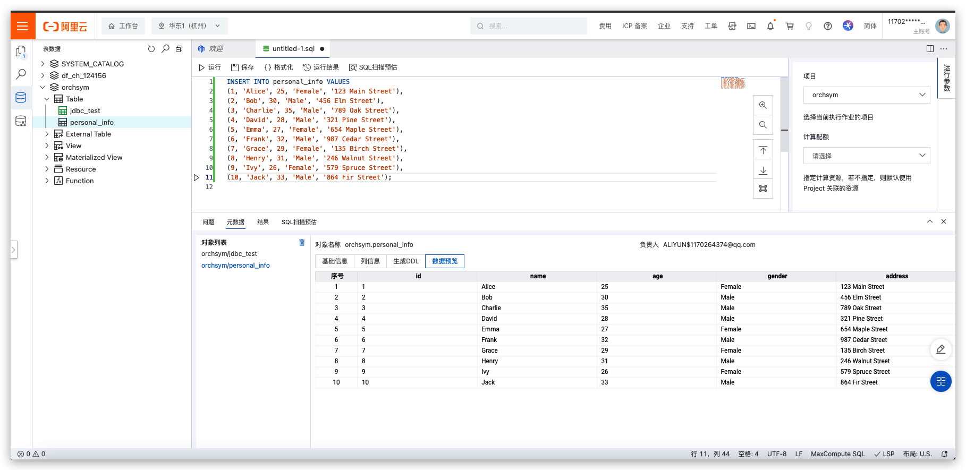Screen dimensions: 966x470
Task: Expand the External Table folder
Action: point(47,134)
